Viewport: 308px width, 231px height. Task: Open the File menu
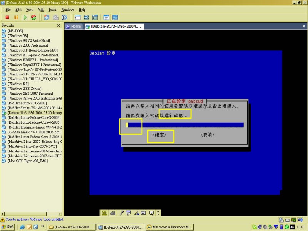coord(8,9)
